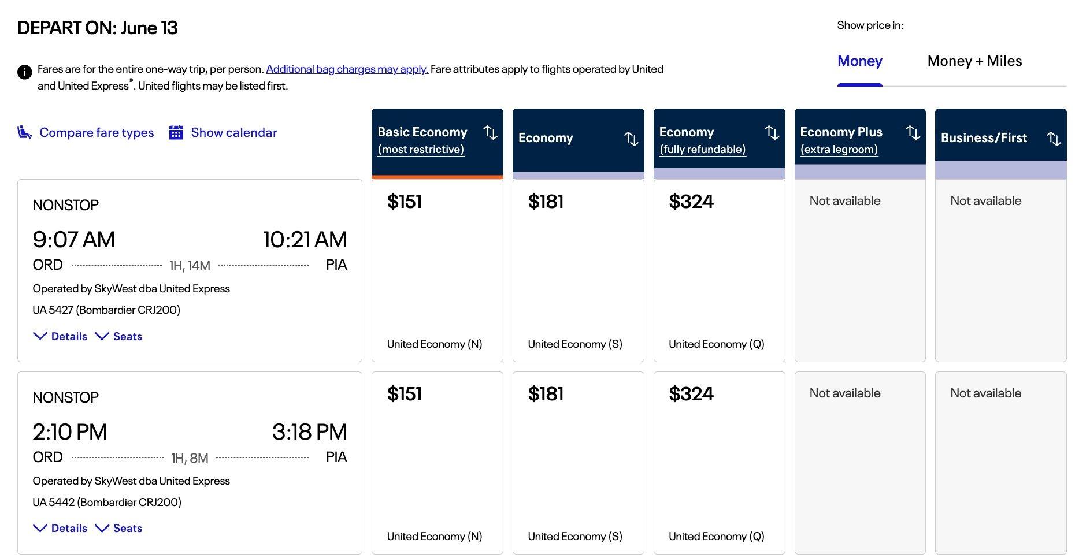Click United Economy (Q) label on second flight
Screen dimensions: 1090x558
pos(717,536)
